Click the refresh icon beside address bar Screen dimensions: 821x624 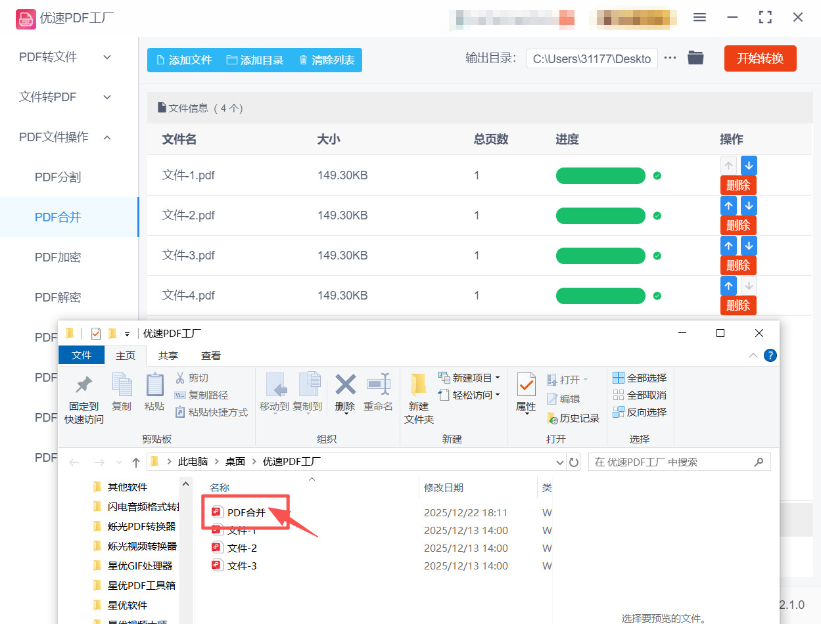click(x=574, y=462)
